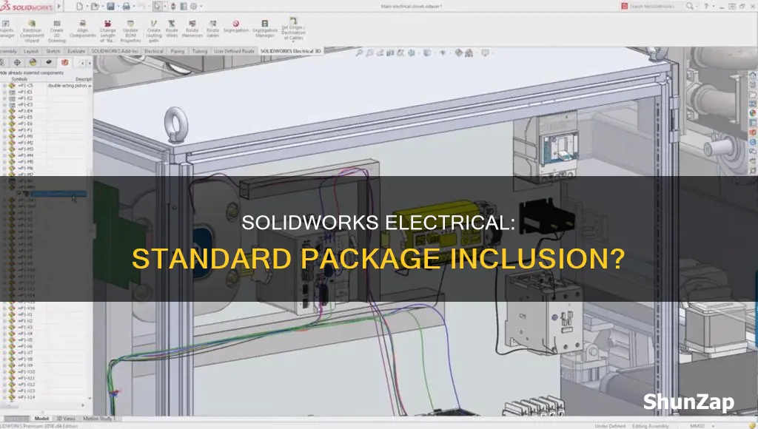
Task: Click the Save icon in quick access toolbar
Action: pos(111,6)
